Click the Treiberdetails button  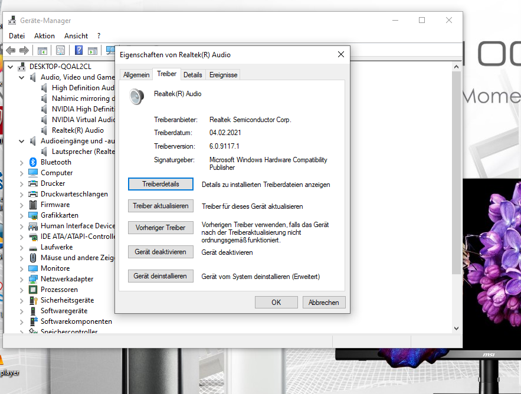160,184
